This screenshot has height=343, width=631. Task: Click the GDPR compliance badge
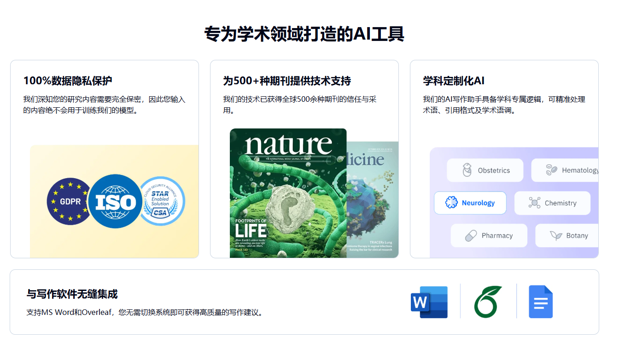pyautogui.click(x=69, y=201)
